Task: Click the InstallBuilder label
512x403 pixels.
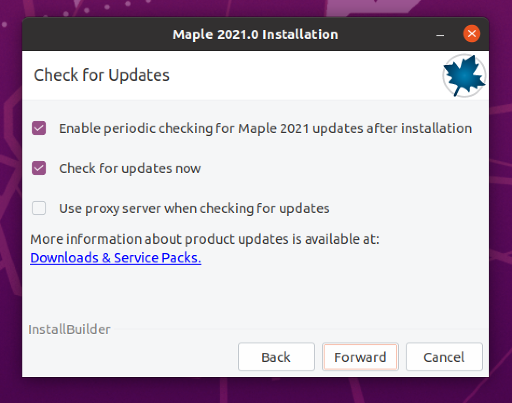Action: (x=69, y=329)
